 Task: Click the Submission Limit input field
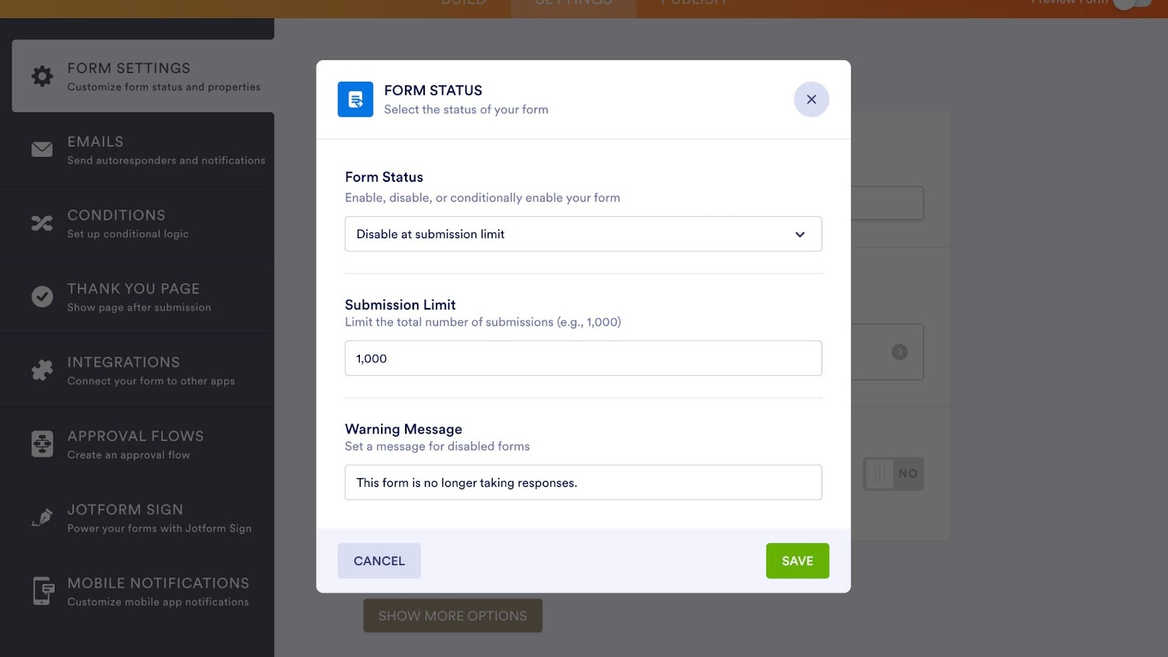583,358
